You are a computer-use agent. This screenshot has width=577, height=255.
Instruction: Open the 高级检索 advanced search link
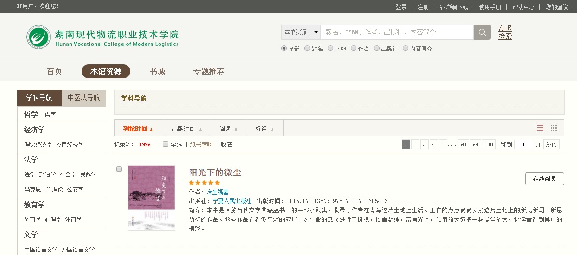pos(505,32)
